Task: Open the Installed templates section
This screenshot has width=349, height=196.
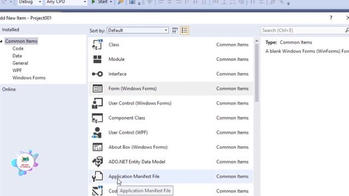Action: point(10,29)
